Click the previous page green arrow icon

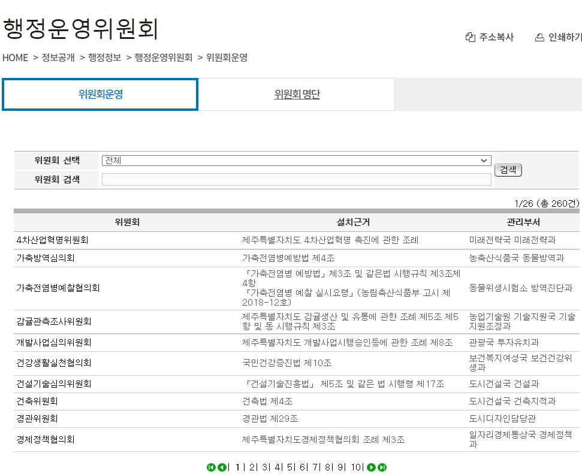(221, 467)
